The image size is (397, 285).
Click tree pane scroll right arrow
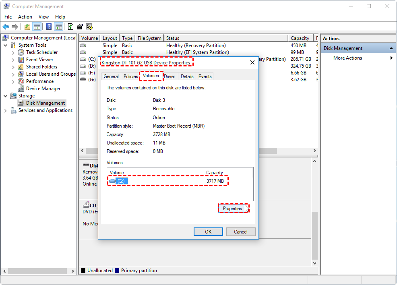tap(72, 271)
